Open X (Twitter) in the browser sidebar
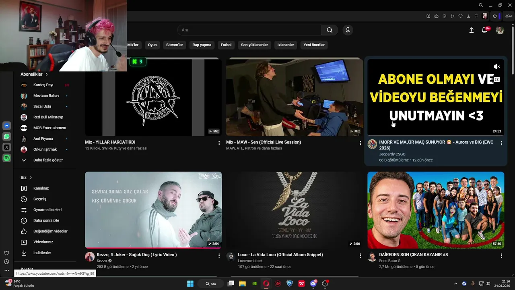515x290 pixels. click(x=7, y=147)
